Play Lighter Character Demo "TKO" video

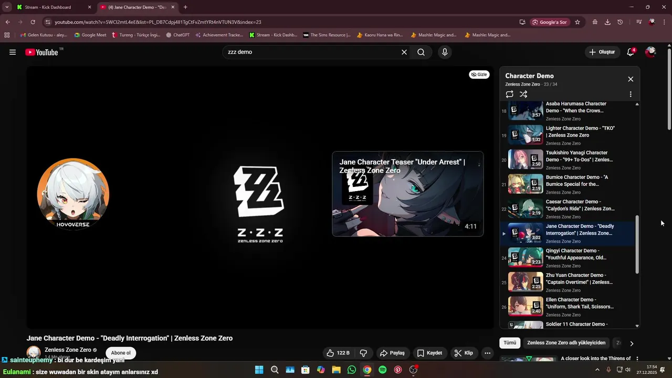[x=567, y=135]
